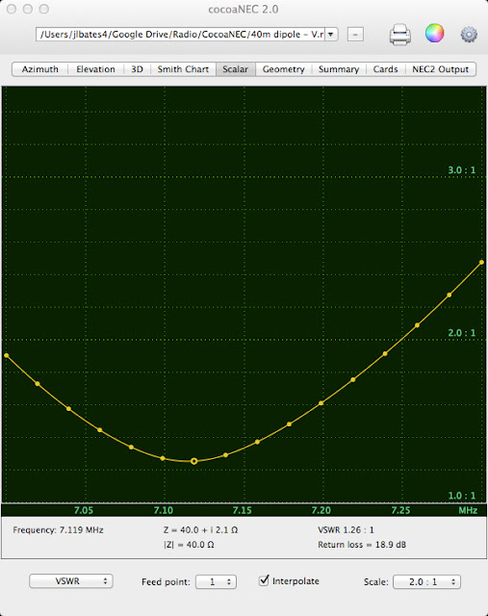This screenshot has width=488, height=616.
Task: Click the 3.0 : 1 scale label
Action: (462, 170)
